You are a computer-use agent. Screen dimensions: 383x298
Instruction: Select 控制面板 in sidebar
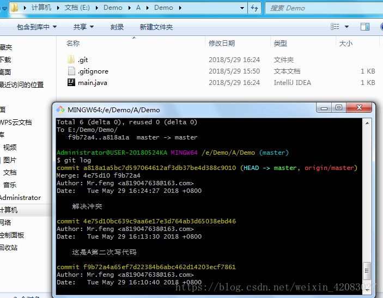(12, 235)
